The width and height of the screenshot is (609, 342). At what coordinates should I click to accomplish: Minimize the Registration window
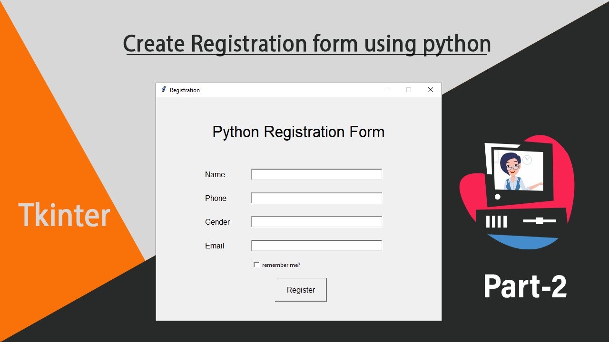387,90
